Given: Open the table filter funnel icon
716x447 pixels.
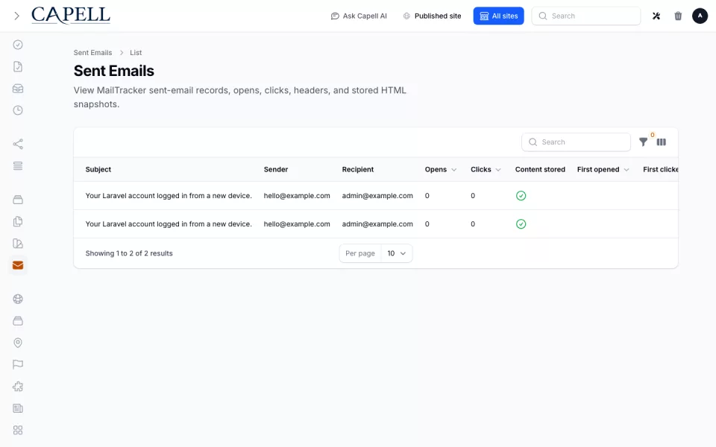Looking at the screenshot, I should [643, 142].
